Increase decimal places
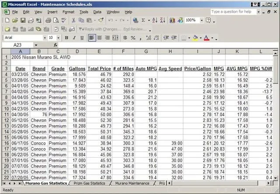 tap(149, 38)
